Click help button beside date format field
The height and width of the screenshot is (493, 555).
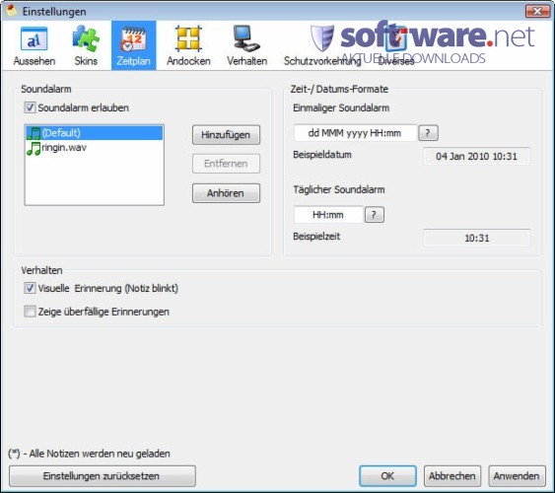pos(428,133)
